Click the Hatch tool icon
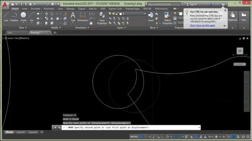 click(38, 23)
